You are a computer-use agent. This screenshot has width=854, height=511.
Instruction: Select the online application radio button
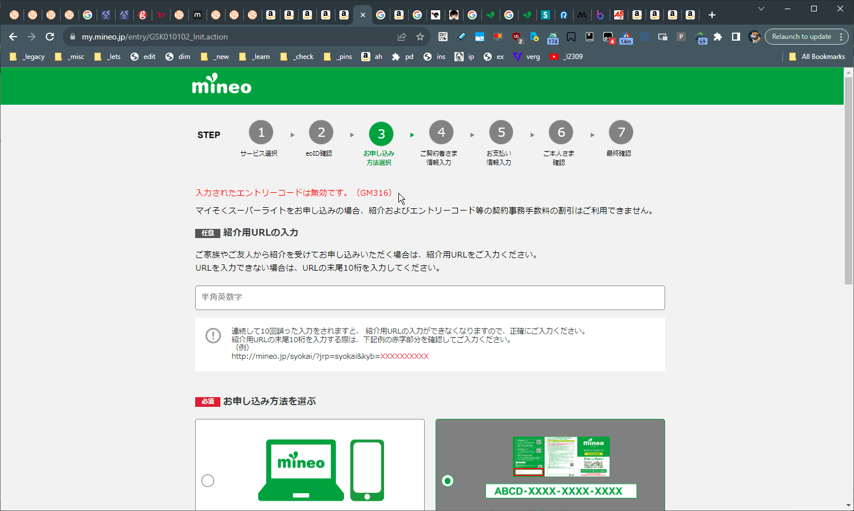(x=208, y=481)
